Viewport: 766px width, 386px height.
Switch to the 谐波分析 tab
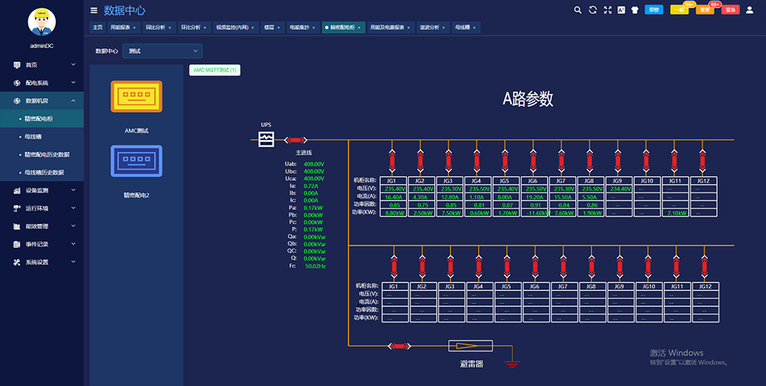pyautogui.click(x=429, y=27)
